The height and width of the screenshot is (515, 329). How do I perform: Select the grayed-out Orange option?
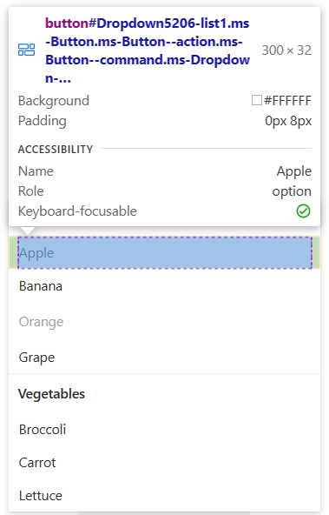coord(165,322)
